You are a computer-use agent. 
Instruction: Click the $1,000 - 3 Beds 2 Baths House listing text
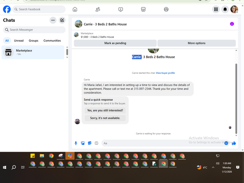point(97,37)
